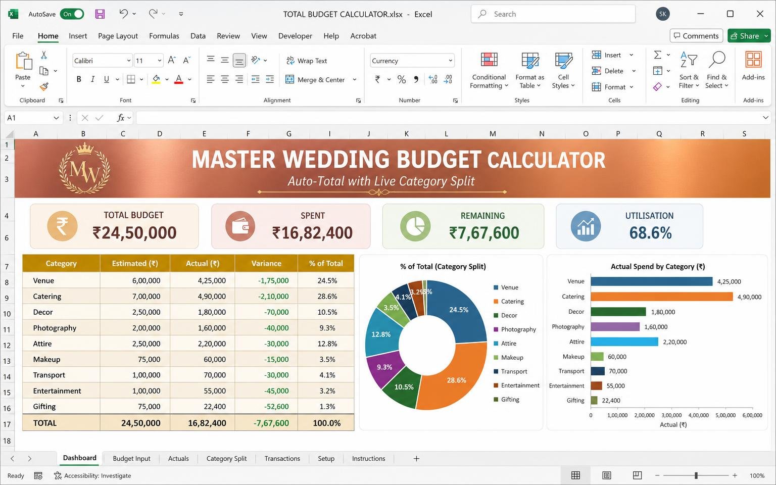
Task: Click Sort & Filter button
Action: click(689, 70)
